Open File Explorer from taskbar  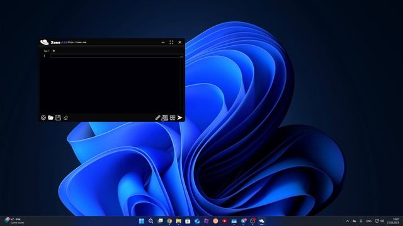(179, 221)
